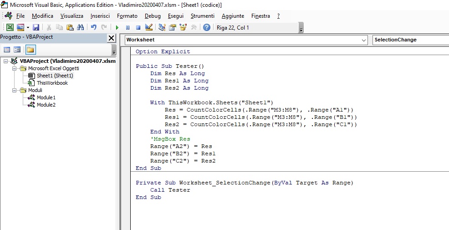The image size is (449, 230).
Task: Switch to Microsoft Excel view icon
Action: [x=10, y=27]
